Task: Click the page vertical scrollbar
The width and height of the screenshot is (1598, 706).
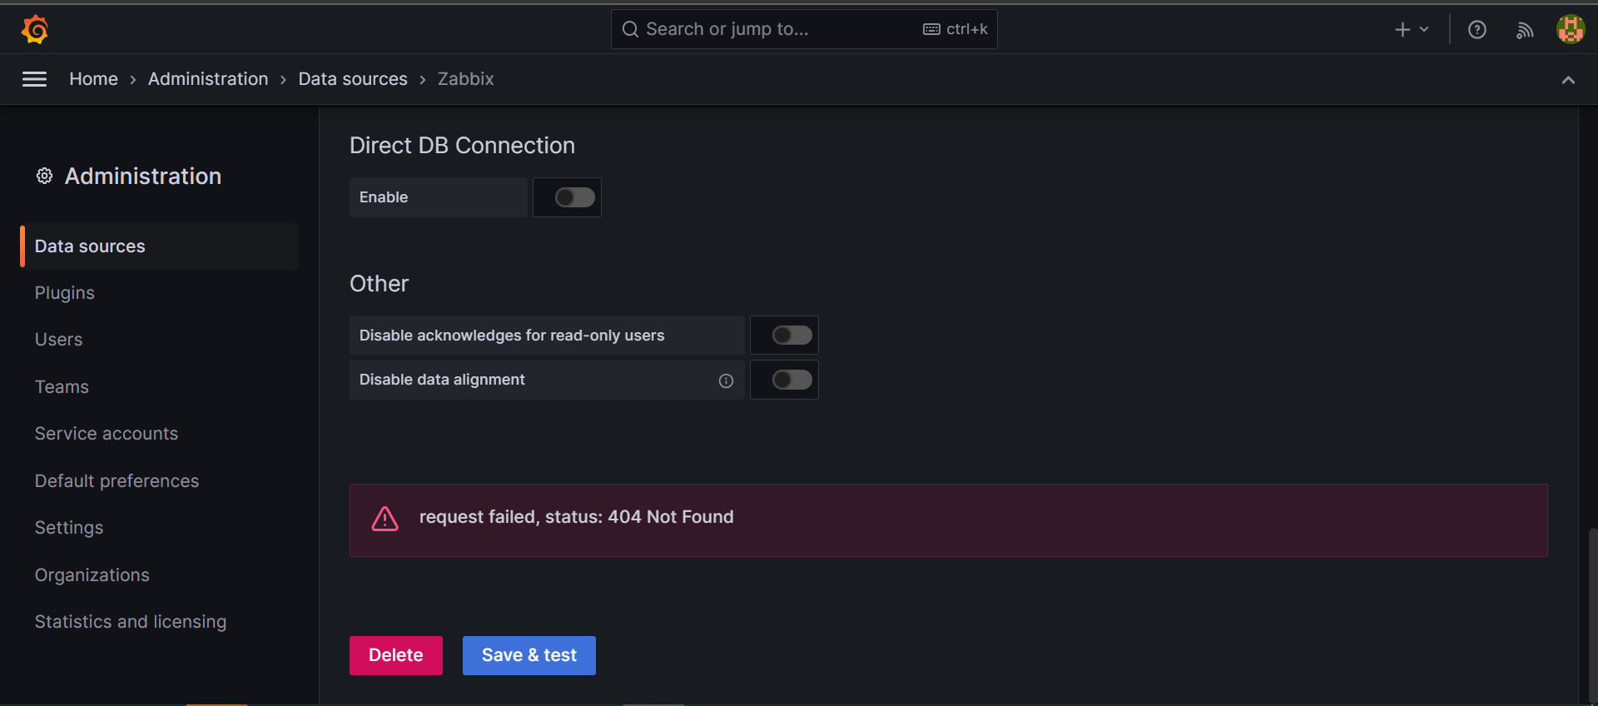Action: 1592,616
